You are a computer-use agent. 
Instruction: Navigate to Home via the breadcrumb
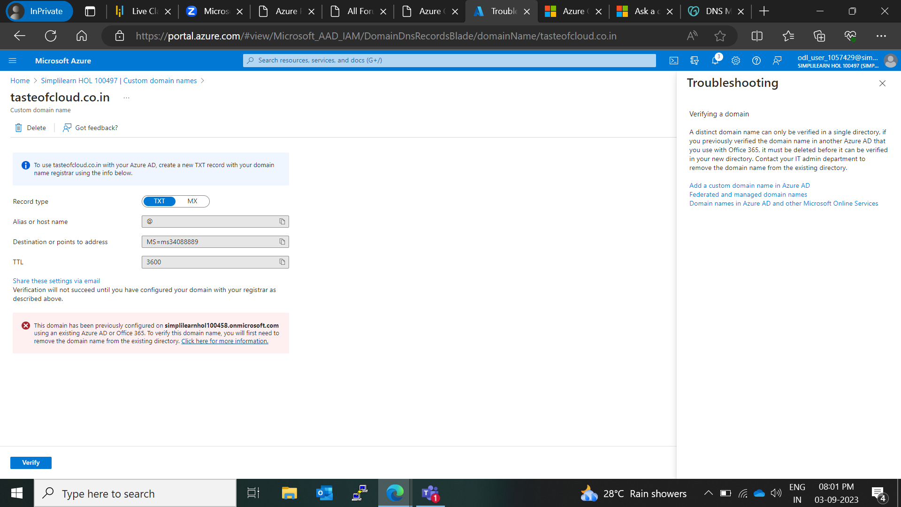[x=20, y=80]
